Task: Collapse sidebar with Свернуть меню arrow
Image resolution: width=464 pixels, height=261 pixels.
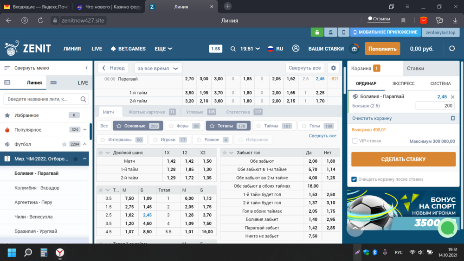Action: [x=86, y=68]
